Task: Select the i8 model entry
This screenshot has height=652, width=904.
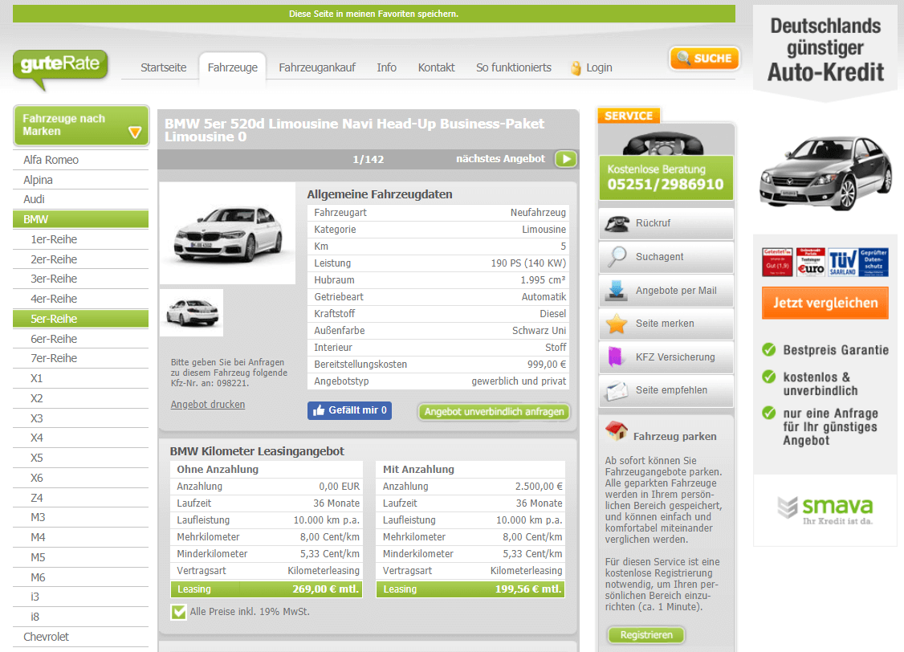Action: pyautogui.click(x=81, y=617)
